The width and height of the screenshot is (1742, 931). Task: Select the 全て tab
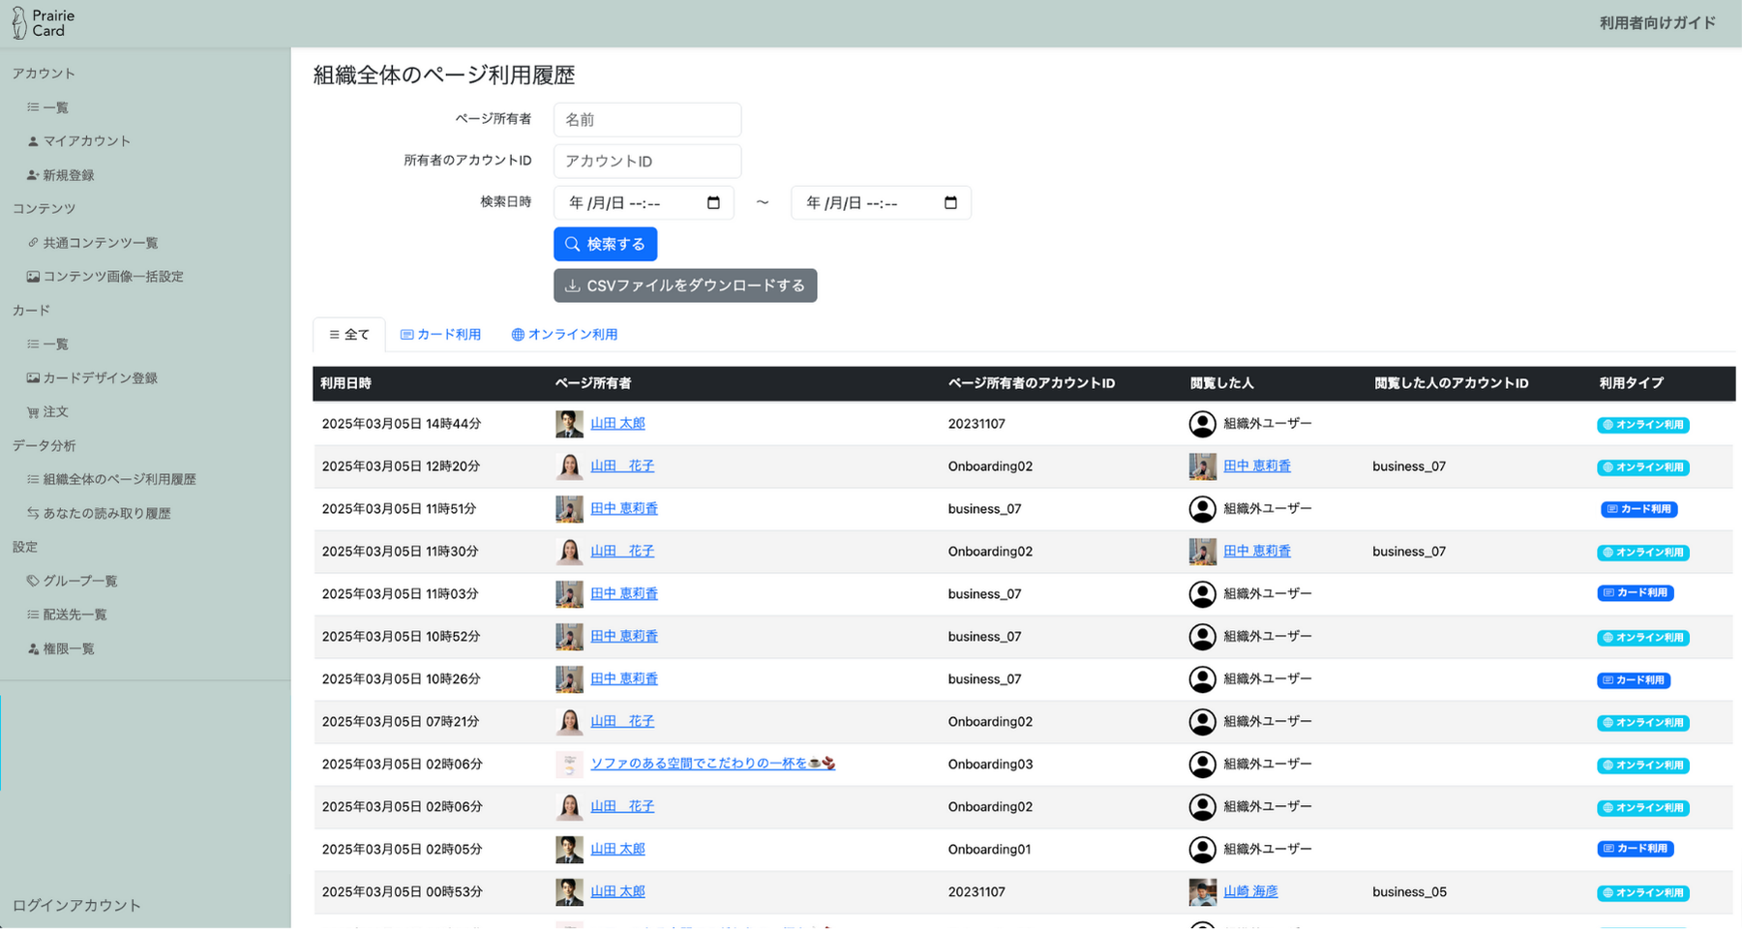(x=349, y=335)
